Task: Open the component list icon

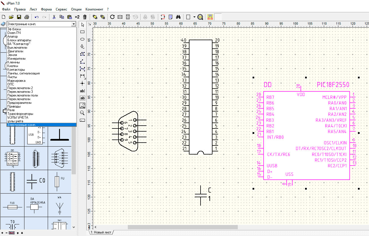Action: [171, 17]
